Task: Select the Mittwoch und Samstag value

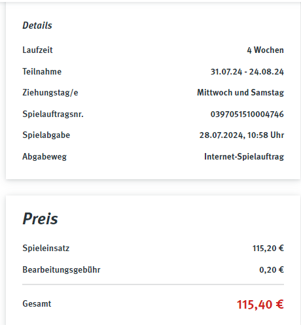Action: pyautogui.click(x=240, y=93)
